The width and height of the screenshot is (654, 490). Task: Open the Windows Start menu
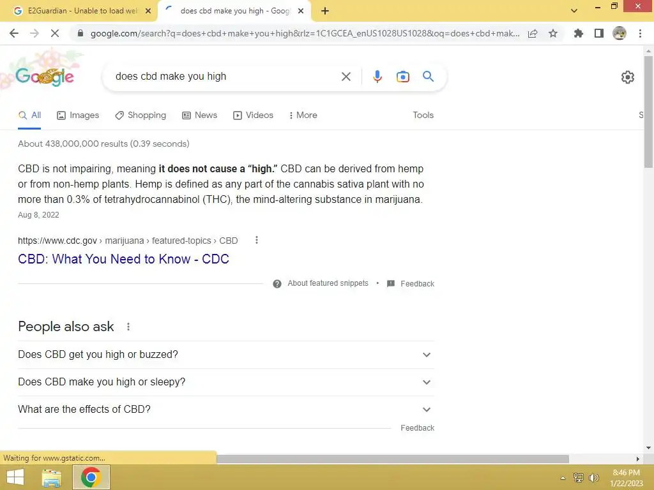point(15,477)
